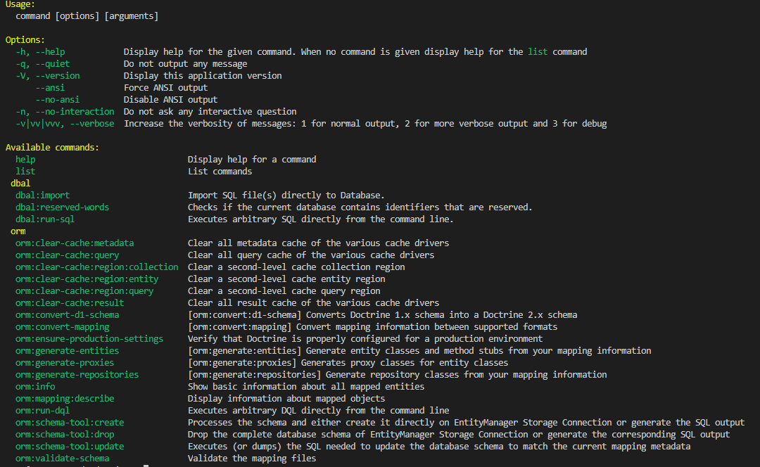760x467 pixels.
Task: Click the 'orm:schema-tool:create' command
Action: point(70,423)
